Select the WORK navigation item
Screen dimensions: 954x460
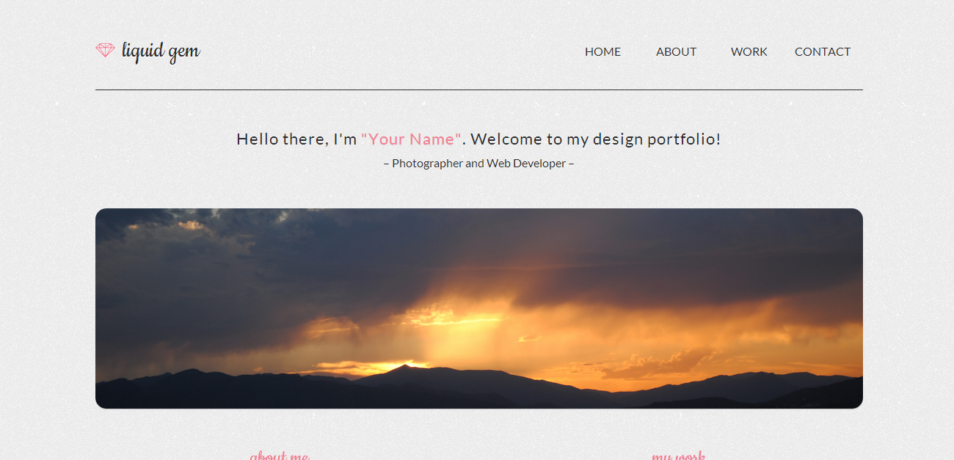(749, 51)
